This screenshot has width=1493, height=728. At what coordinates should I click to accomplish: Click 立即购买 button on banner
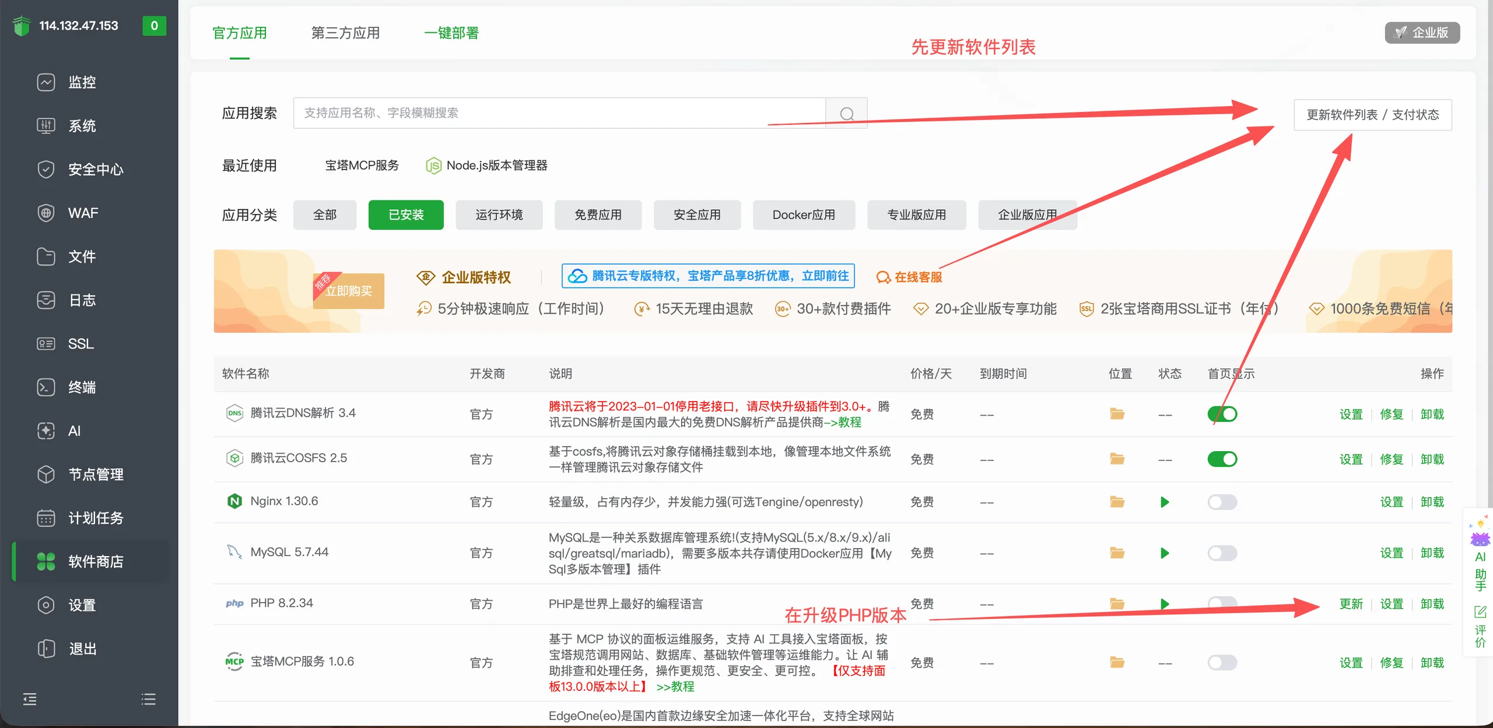[349, 291]
